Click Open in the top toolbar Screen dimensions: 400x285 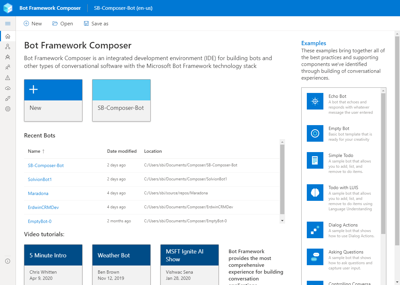tap(63, 24)
